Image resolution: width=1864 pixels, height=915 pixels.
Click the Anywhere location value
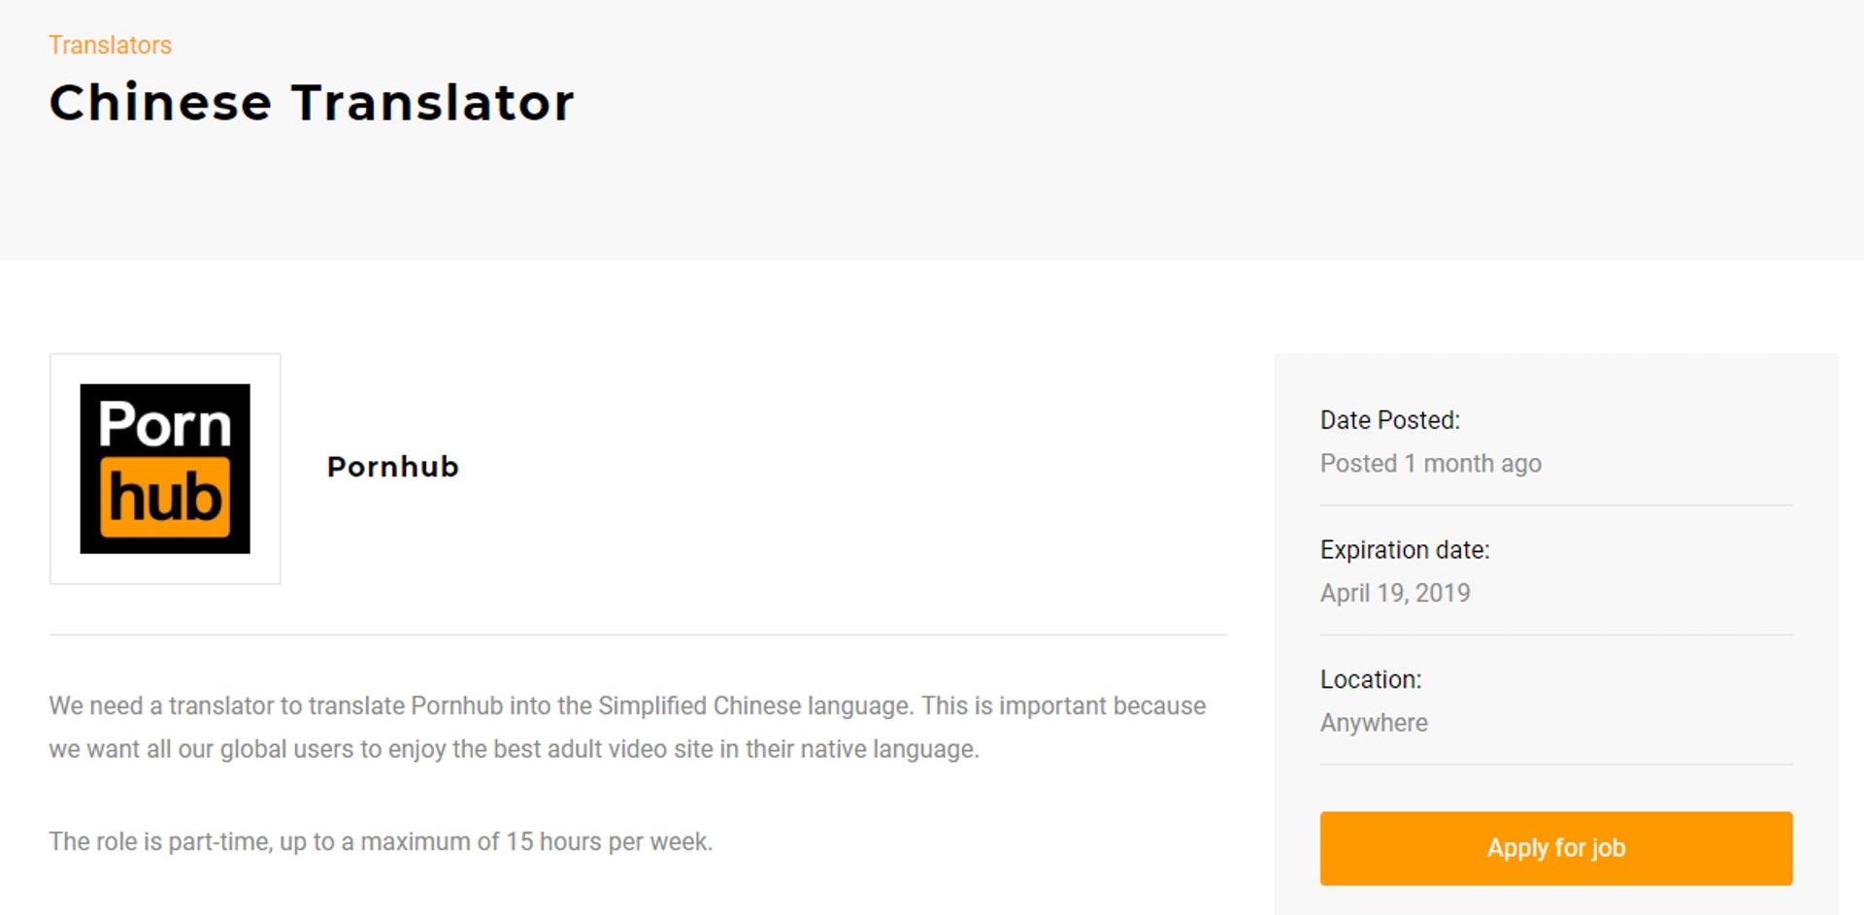point(1373,723)
